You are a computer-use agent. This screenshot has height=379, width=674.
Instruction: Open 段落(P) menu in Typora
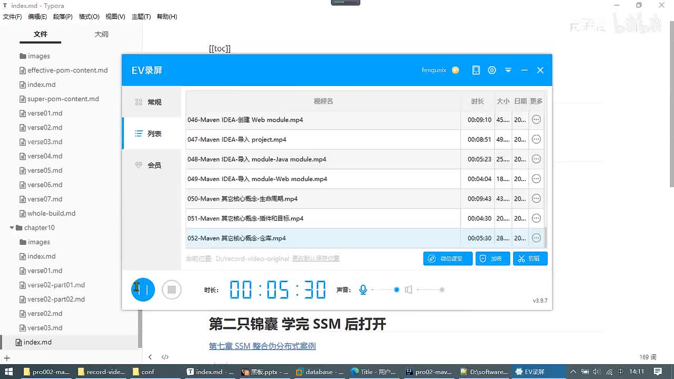pos(63,16)
